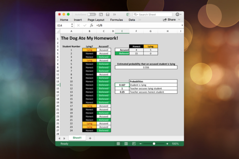239x159 pixels.
Task: Switch to Normal view in status bar
Action: point(118,144)
